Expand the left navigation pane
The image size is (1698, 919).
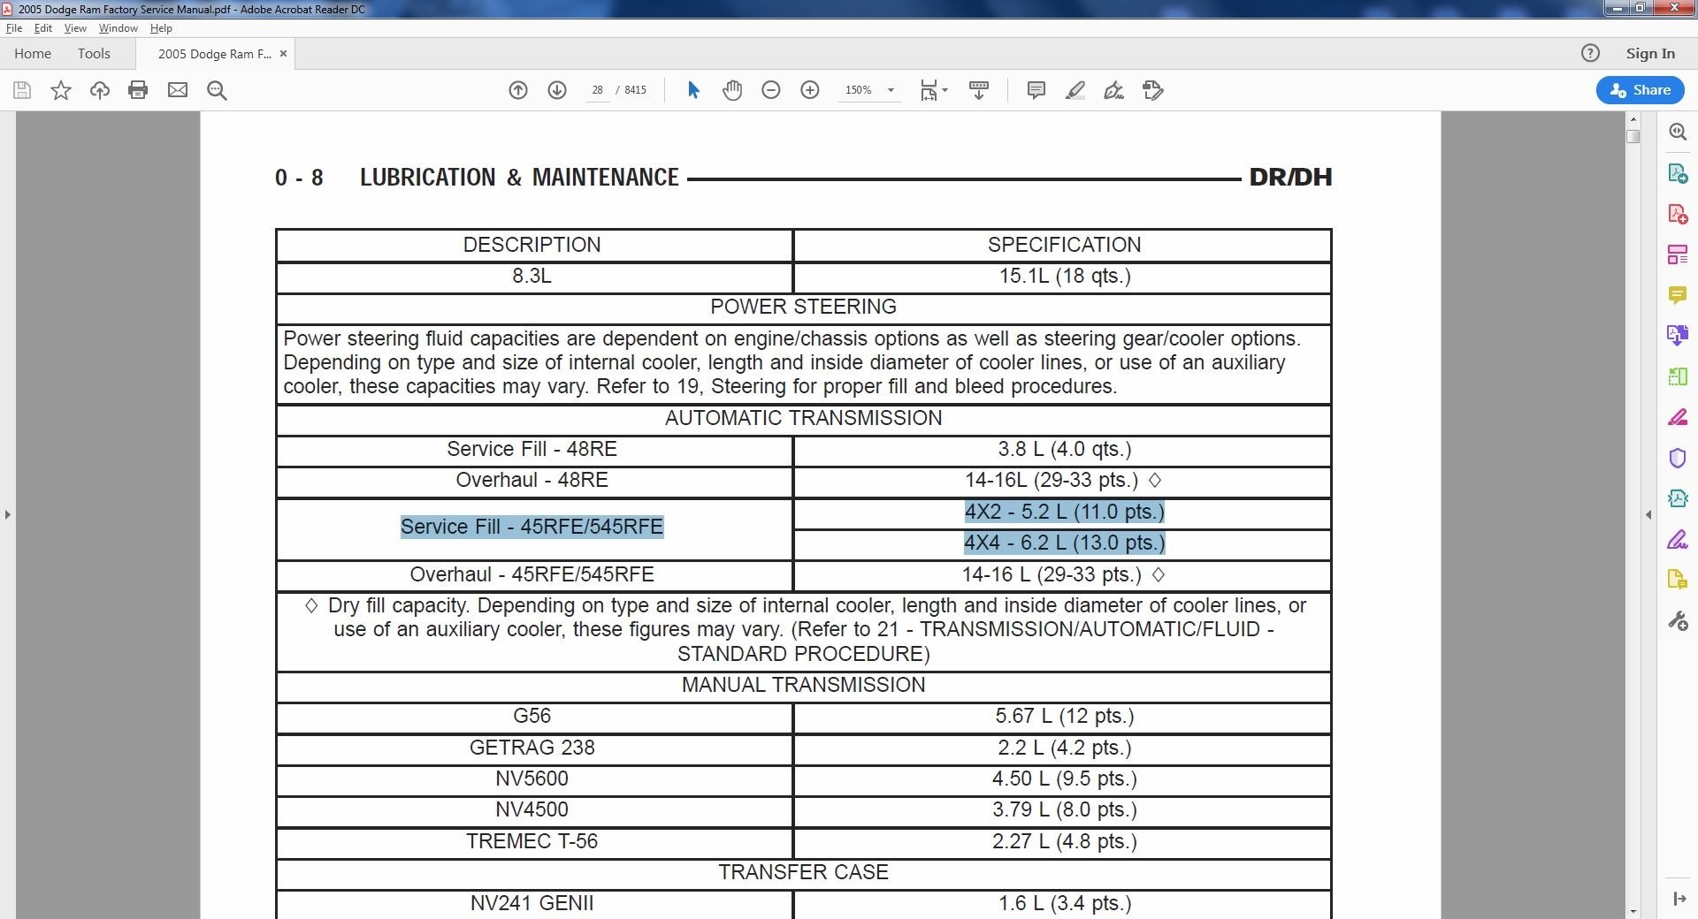[x=8, y=514]
